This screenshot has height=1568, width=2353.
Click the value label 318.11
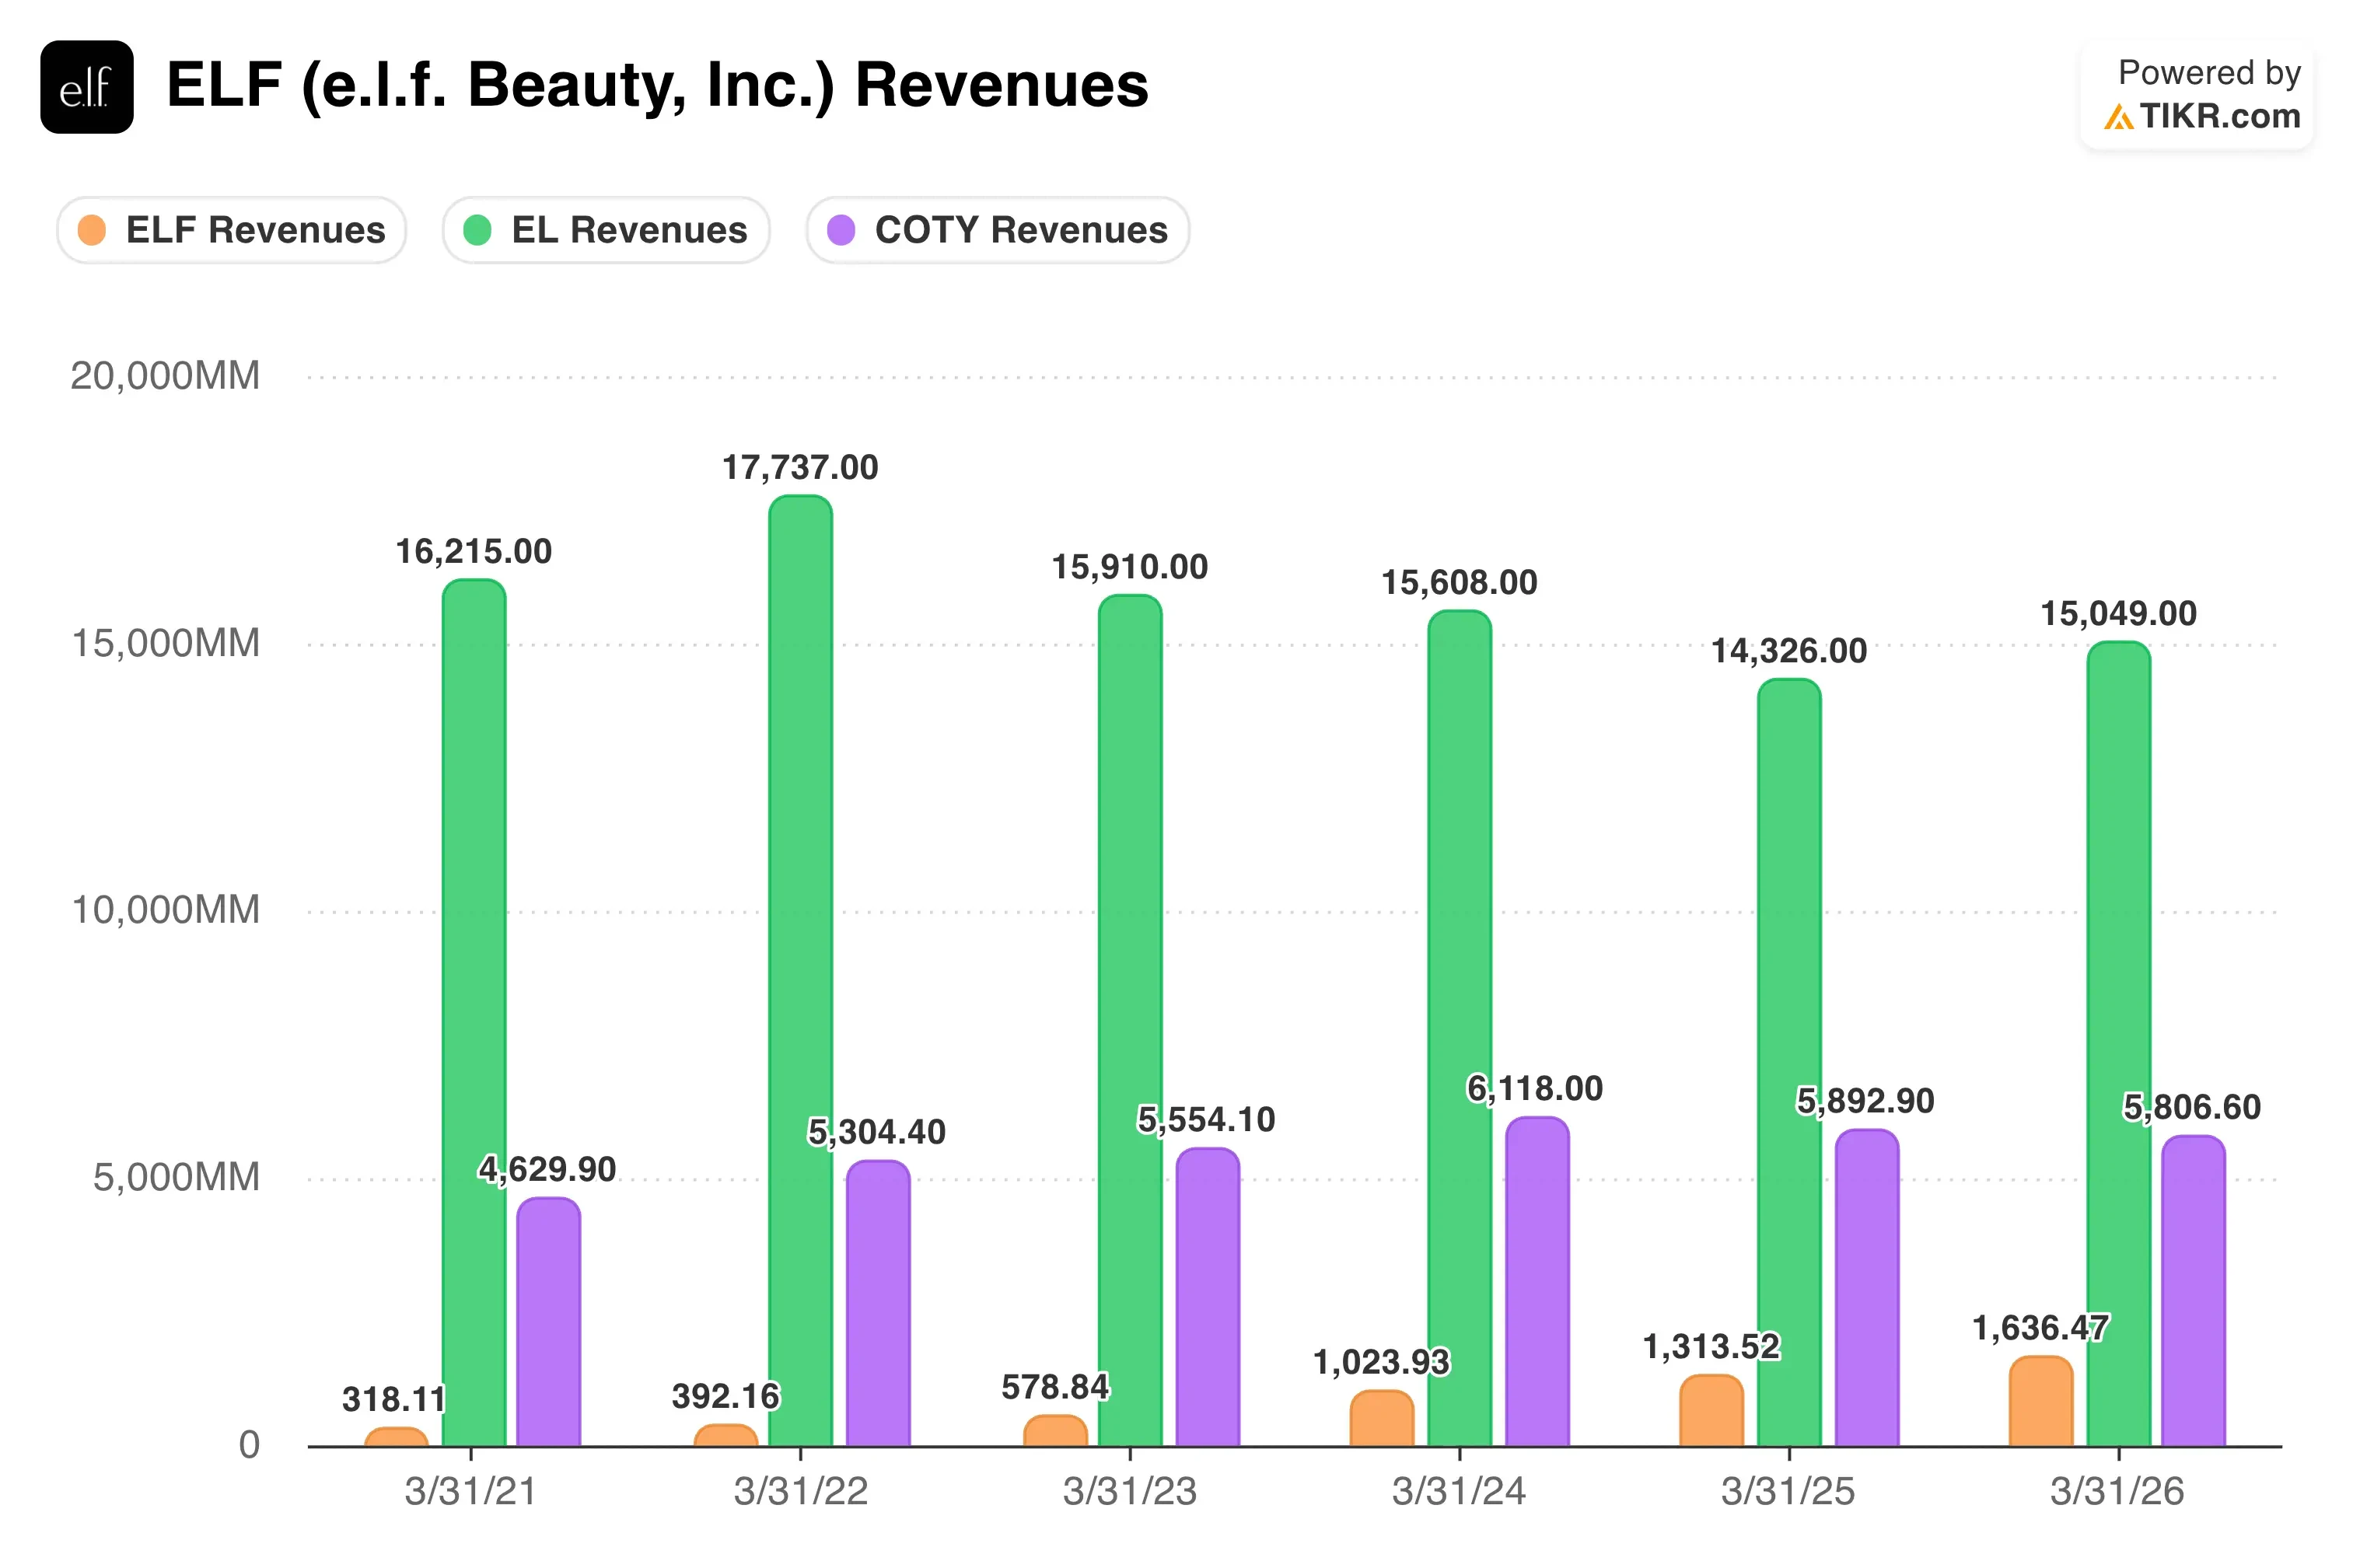pos(394,1399)
